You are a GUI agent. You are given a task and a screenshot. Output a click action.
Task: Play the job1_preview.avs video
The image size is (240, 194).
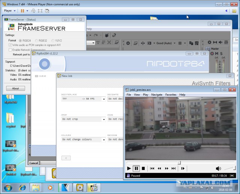(129, 168)
